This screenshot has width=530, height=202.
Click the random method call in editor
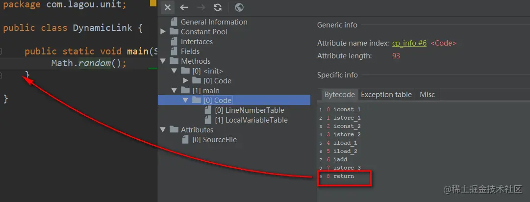pos(95,63)
